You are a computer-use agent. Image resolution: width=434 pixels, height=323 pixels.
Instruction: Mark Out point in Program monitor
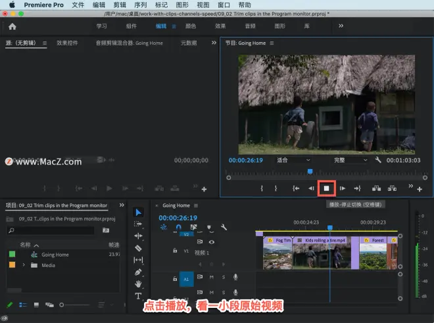coord(276,188)
